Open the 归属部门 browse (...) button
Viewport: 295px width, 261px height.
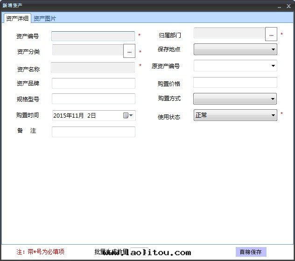tap(271, 35)
